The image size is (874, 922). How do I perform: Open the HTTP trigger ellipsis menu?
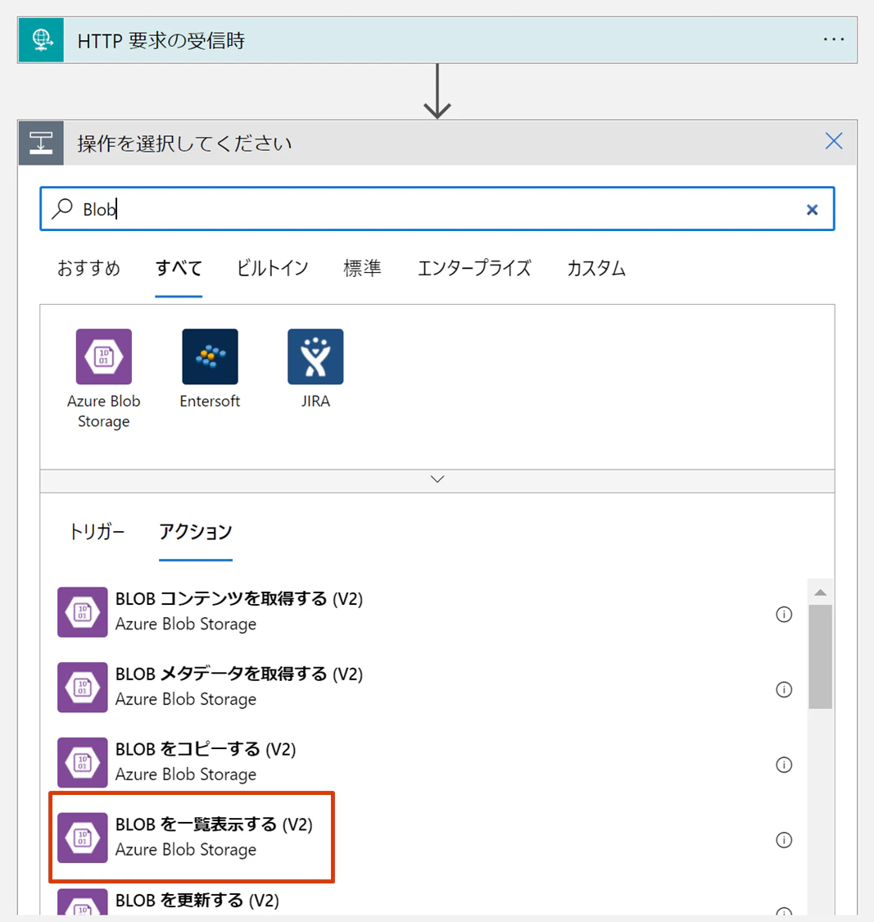833,40
